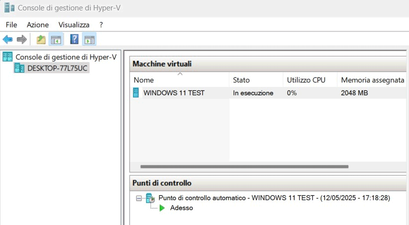409x225 pixels.
Task: Select the Adesso checkpoint item
Action: (181, 208)
